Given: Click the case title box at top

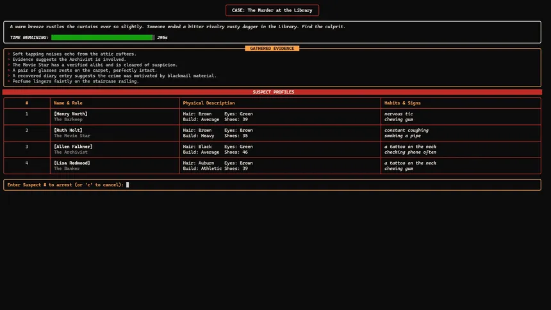Looking at the screenshot, I should pyautogui.click(x=272, y=10).
